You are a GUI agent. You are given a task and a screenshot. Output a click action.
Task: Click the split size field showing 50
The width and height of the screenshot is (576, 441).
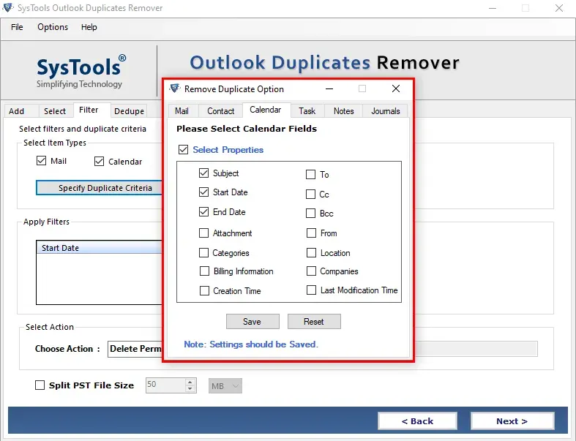click(x=166, y=385)
